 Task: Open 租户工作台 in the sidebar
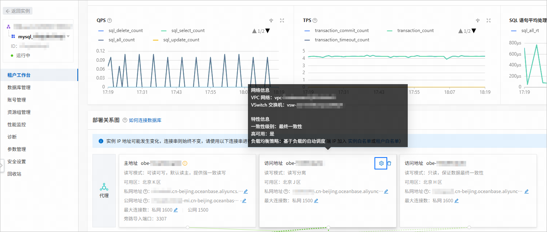coord(39,75)
